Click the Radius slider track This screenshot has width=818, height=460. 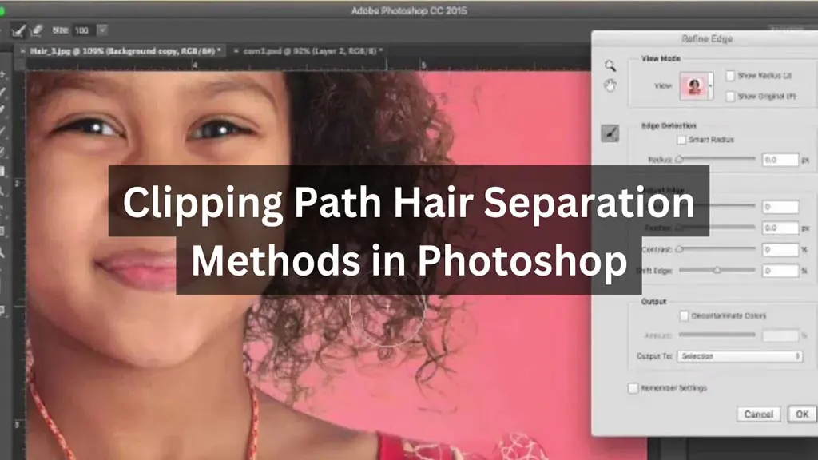click(717, 159)
